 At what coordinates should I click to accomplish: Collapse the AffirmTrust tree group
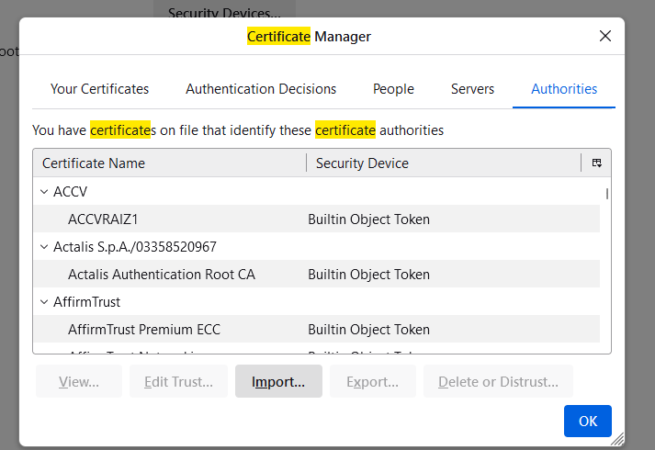point(43,302)
